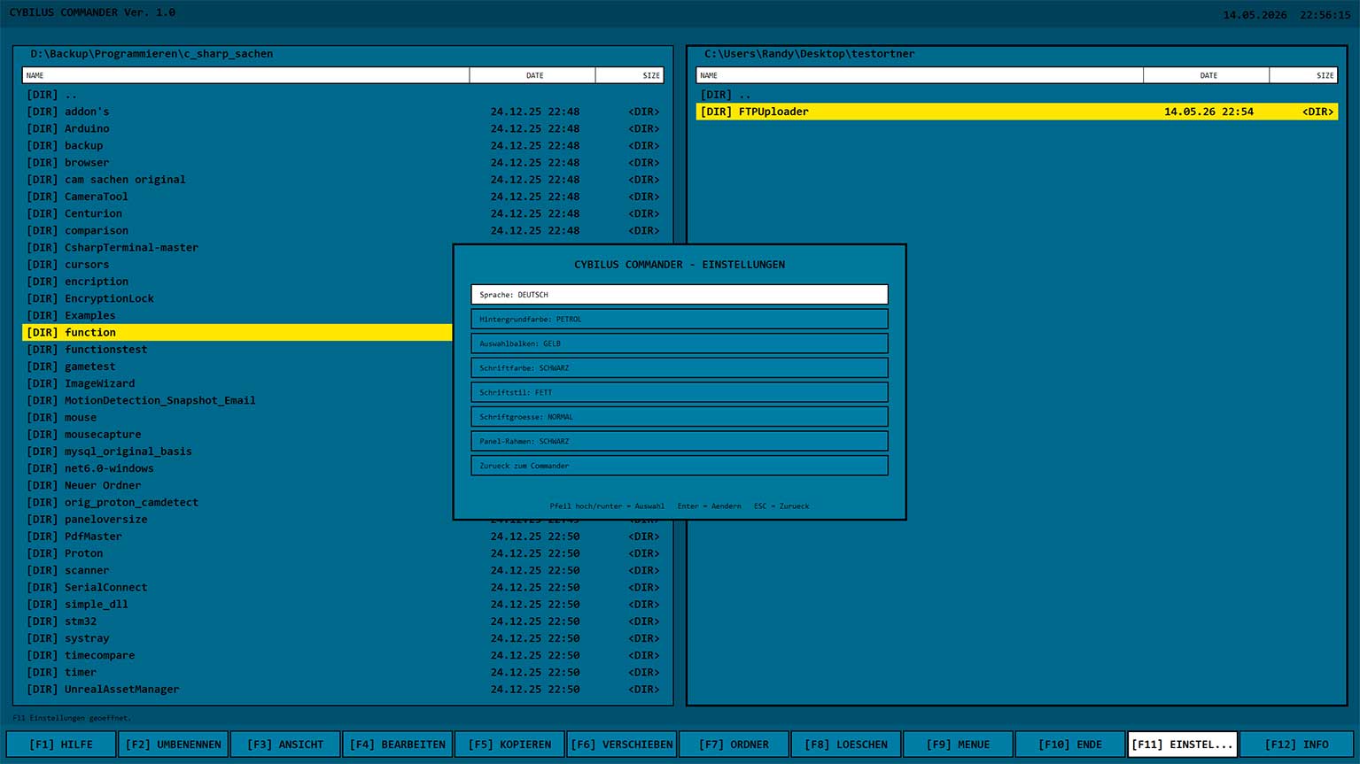This screenshot has width=1360, height=764.
Task: Select the ImageWizard folder
Action: (x=237, y=383)
